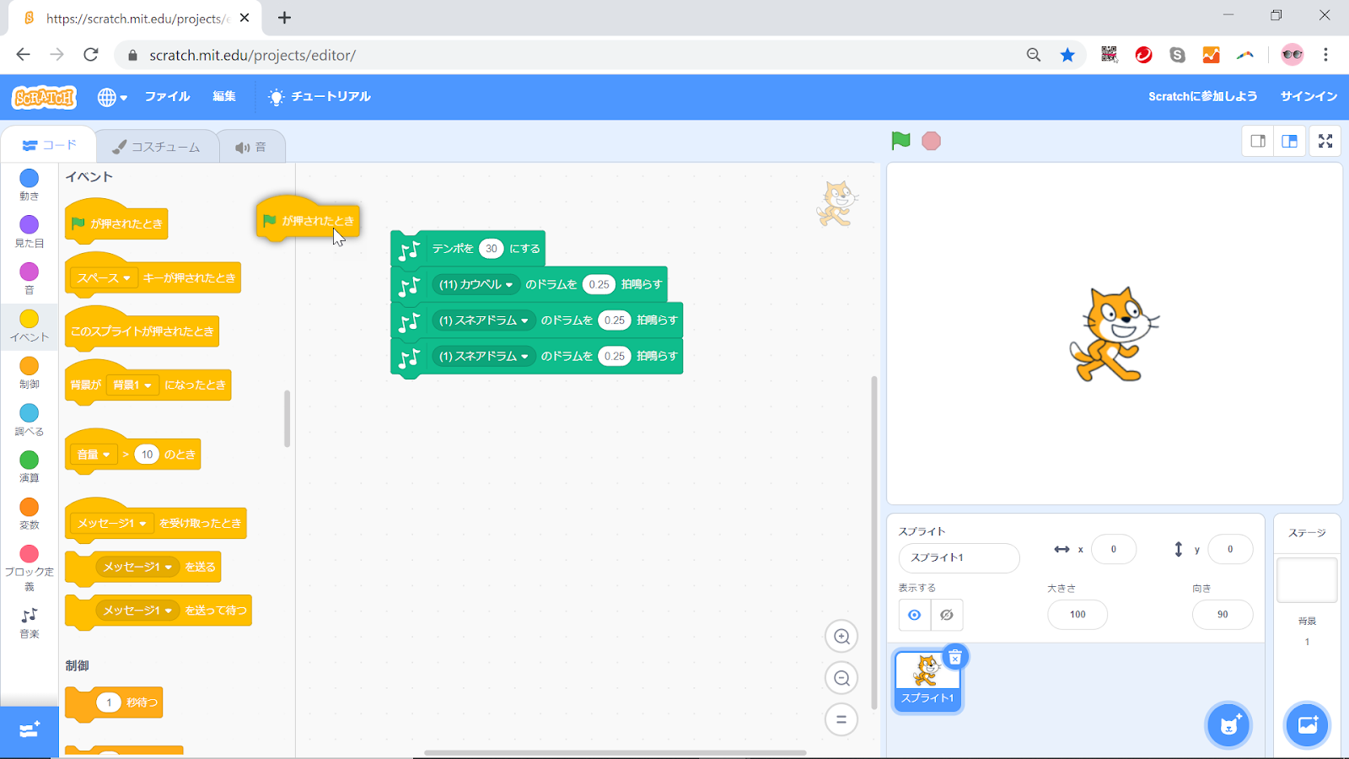This screenshot has width=1349, height=759.
Task: Open the first (1) スネアドラム dropdown
Action: (x=483, y=320)
